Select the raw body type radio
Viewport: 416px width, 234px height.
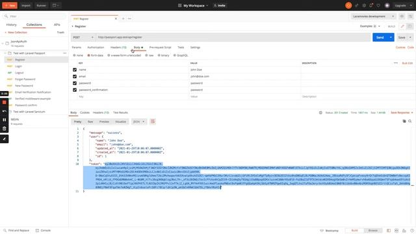click(146, 55)
